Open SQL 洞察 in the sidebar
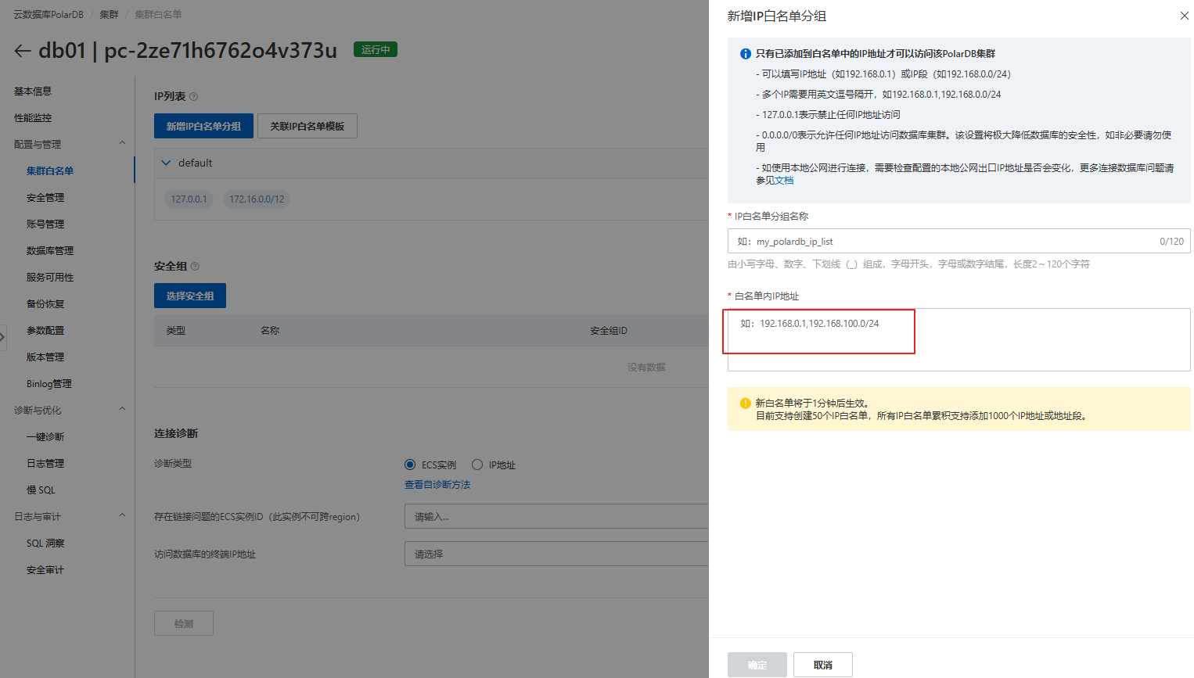The height and width of the screenshot is (678, 1194). [x=45, y=543]
